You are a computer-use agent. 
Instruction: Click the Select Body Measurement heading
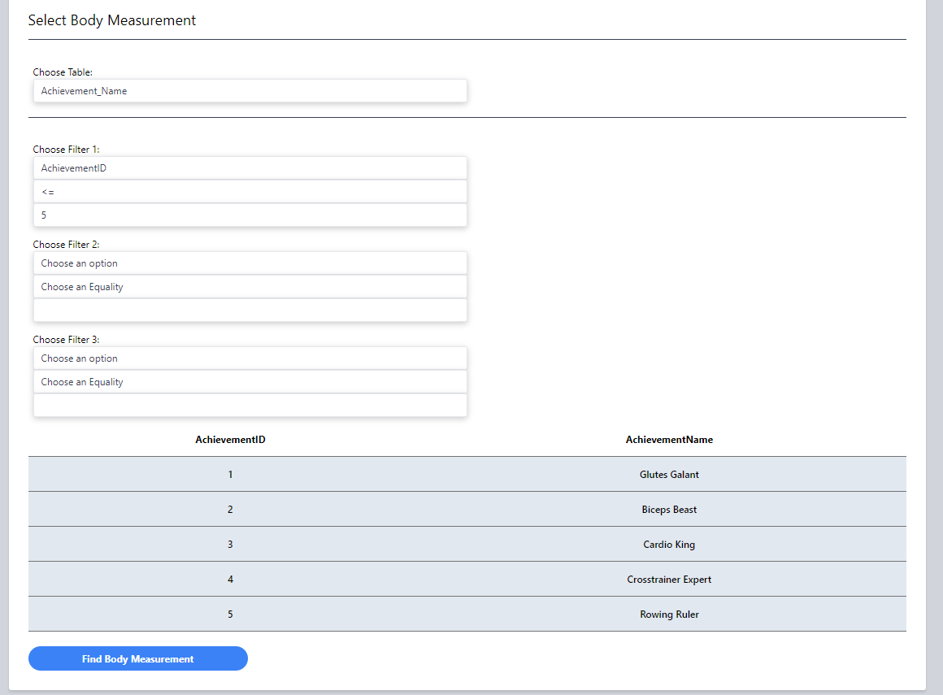coord(111,20)
